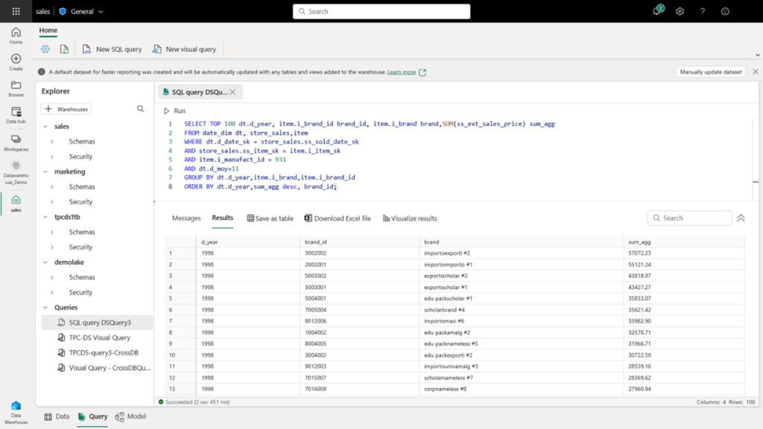Open the notifications bell
The image size is (763, 429).
pos(657,10)
